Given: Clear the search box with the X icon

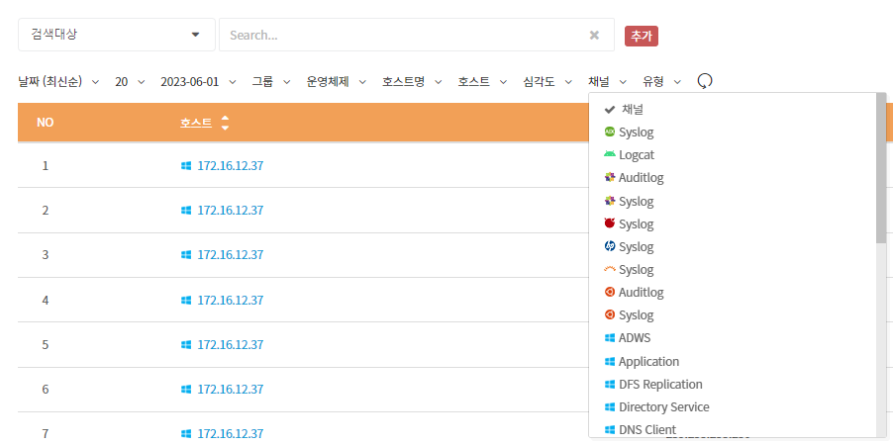Looking at the screenshot, I should coord(594,35).
